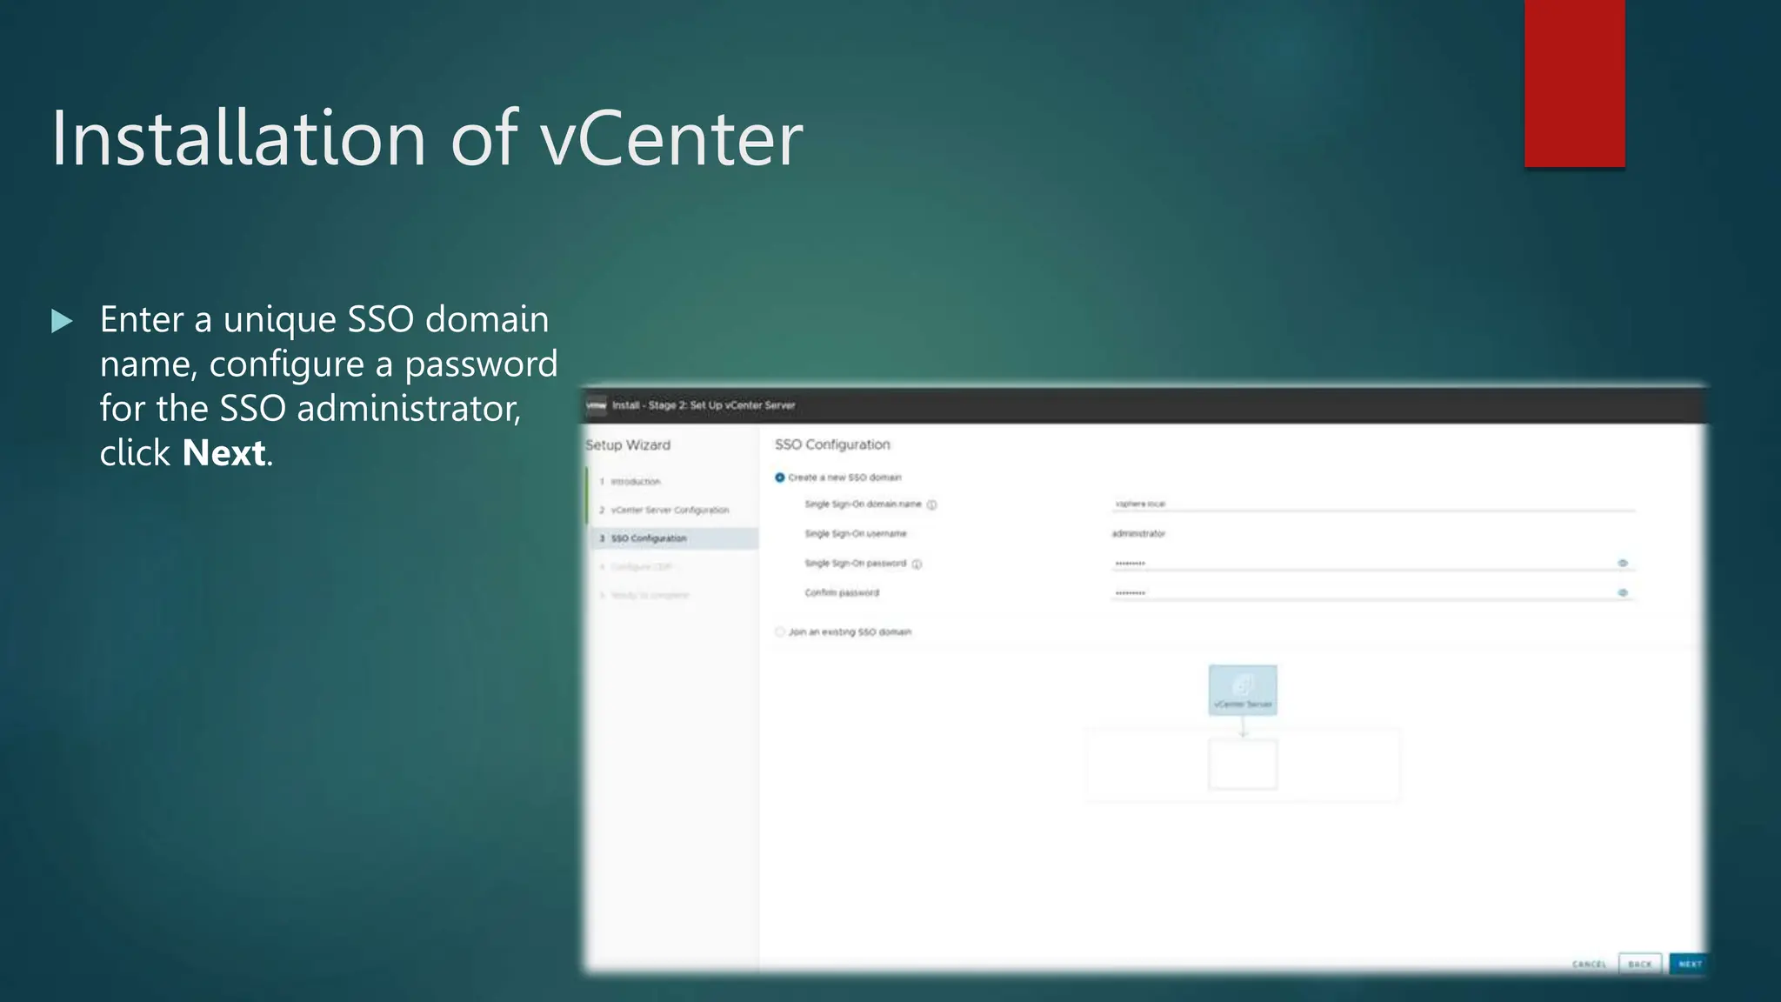Click the CANCEL button
Image resolution: width=1781 pixels, height=1002 pixels.
(x=1590, y=964)
